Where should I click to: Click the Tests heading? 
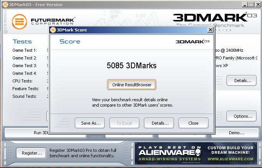[22, 41]
